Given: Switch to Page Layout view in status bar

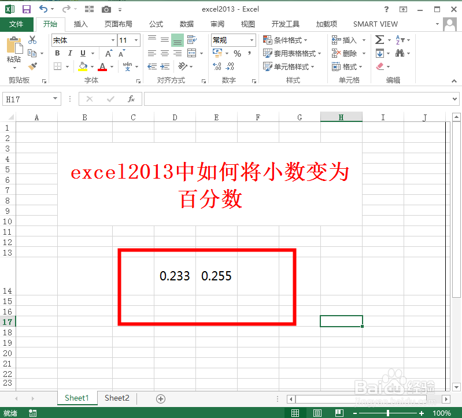Looking at the screenshot, I should [317, 413].
